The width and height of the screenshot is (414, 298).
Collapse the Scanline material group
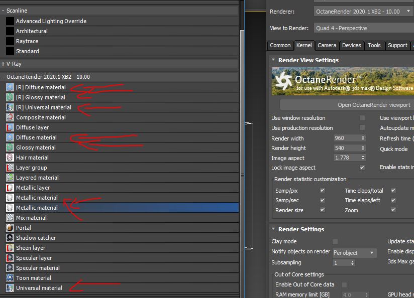click(3, 11)
